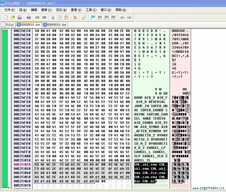The image size is (226, 192).
Task: Click ANSI text 'CEL 4MKK TENSYO'
Action: click(150, 119)
